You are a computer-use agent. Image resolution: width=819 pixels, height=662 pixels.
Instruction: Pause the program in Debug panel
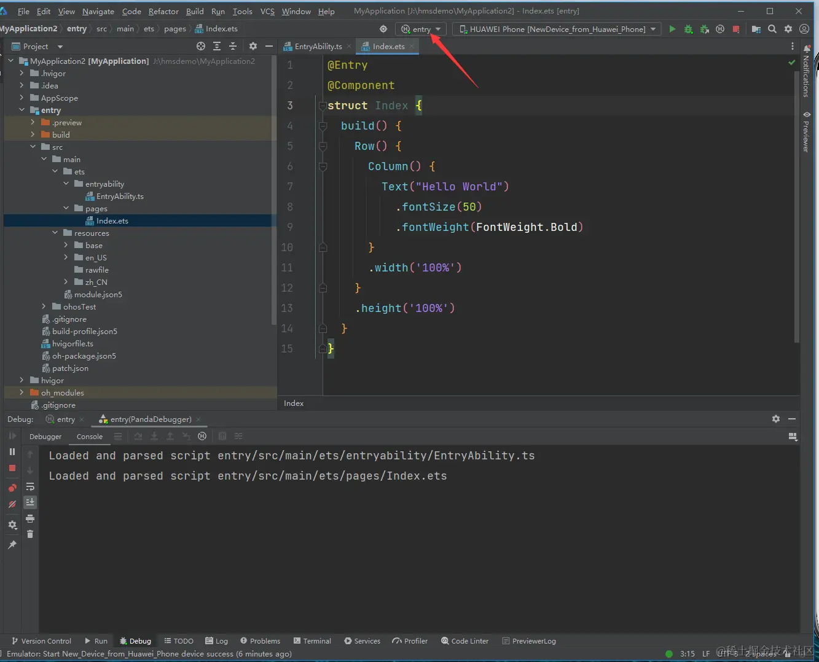pyautogui.click(x=12, y=451)
